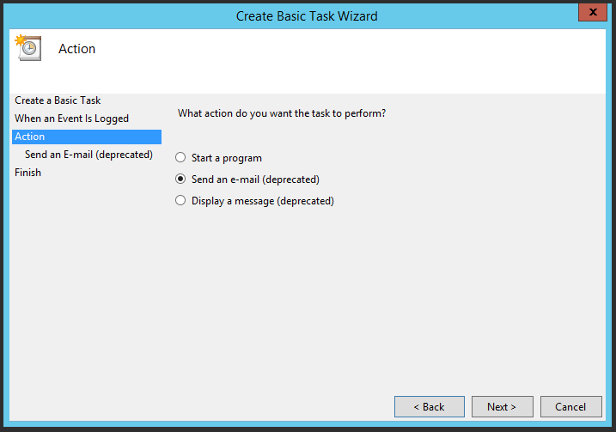This screenshot has width=616, height=432.
Task: Click the white header banner area
Action: pos(344,64)
